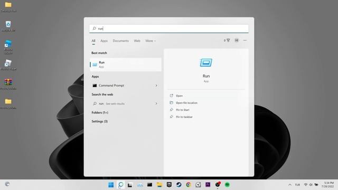The height and width of the screenshot is (190, 338).
Task: Select the bottom yellow folder on the desktop
Action: point(8,103)
